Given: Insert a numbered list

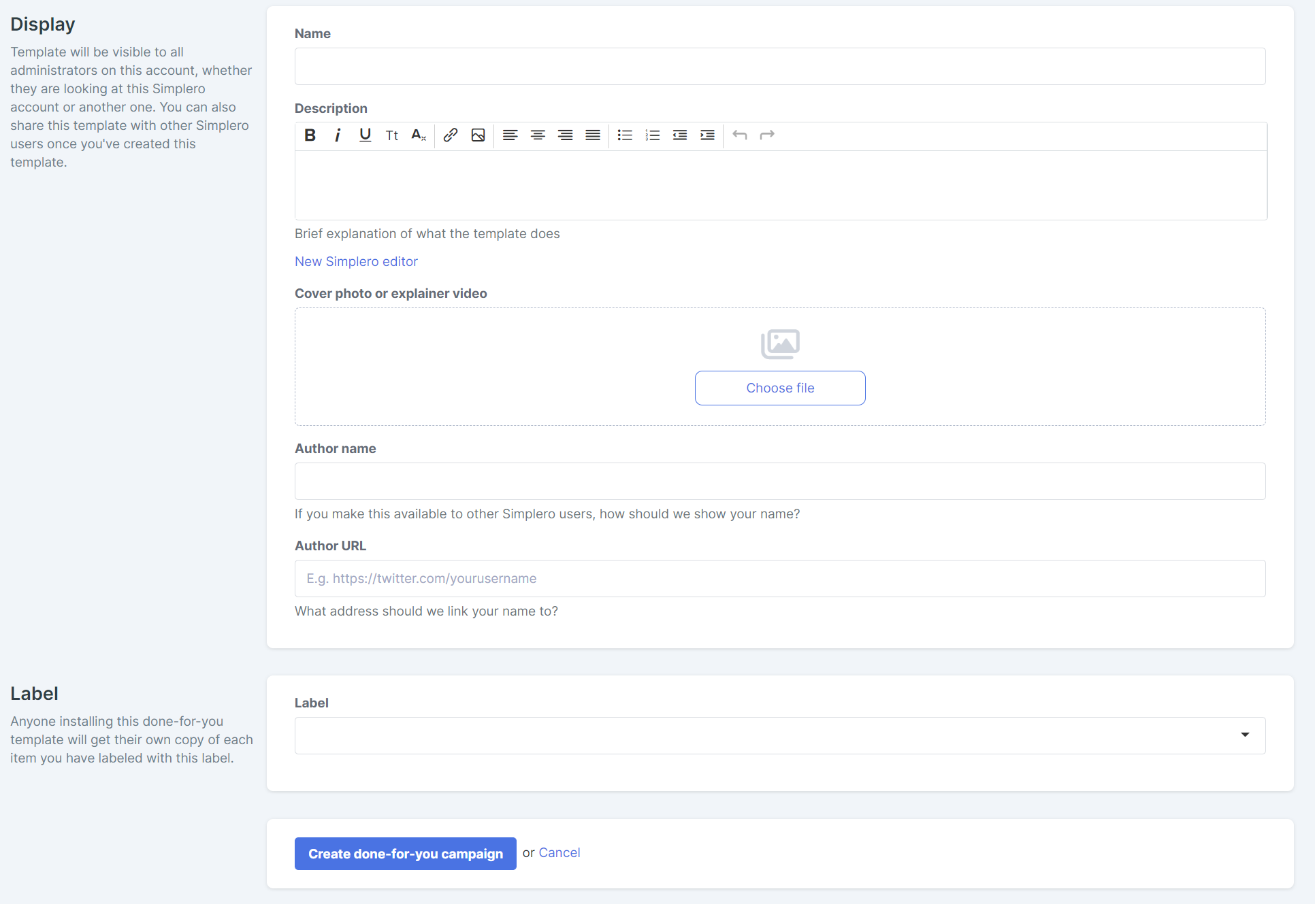Looking at the screenshot, I should click(652, 135).
